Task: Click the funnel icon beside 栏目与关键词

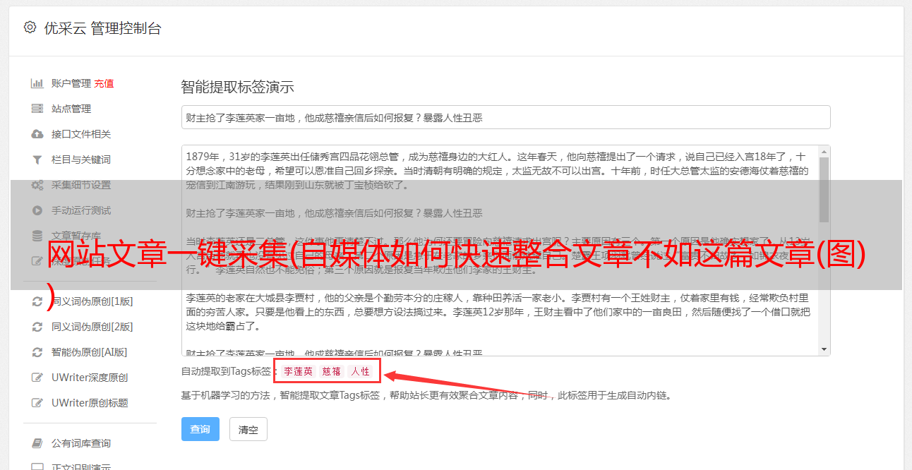Action: [x=37, y=159]
